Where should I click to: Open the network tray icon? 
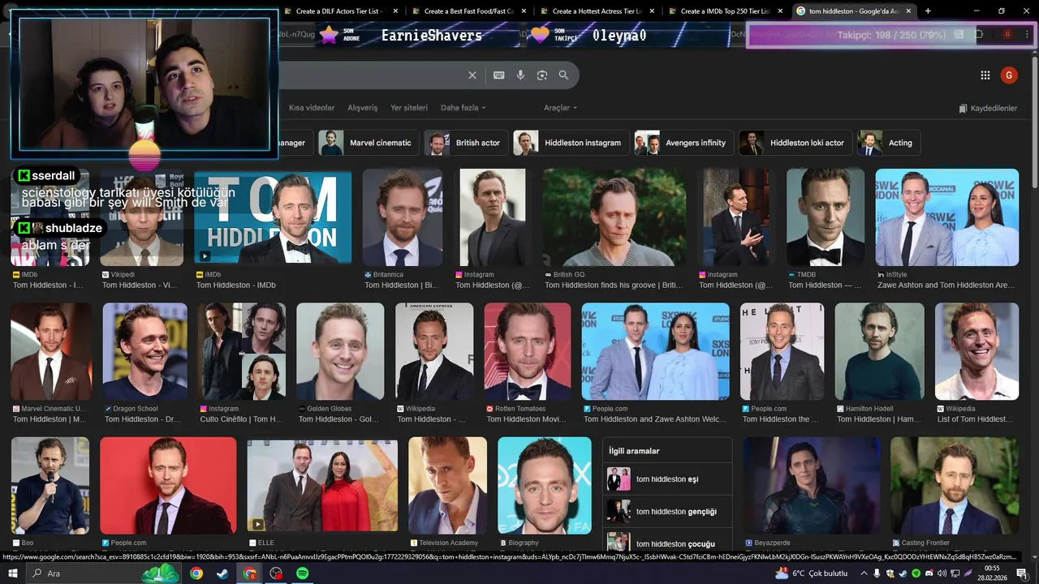[955, 573]
